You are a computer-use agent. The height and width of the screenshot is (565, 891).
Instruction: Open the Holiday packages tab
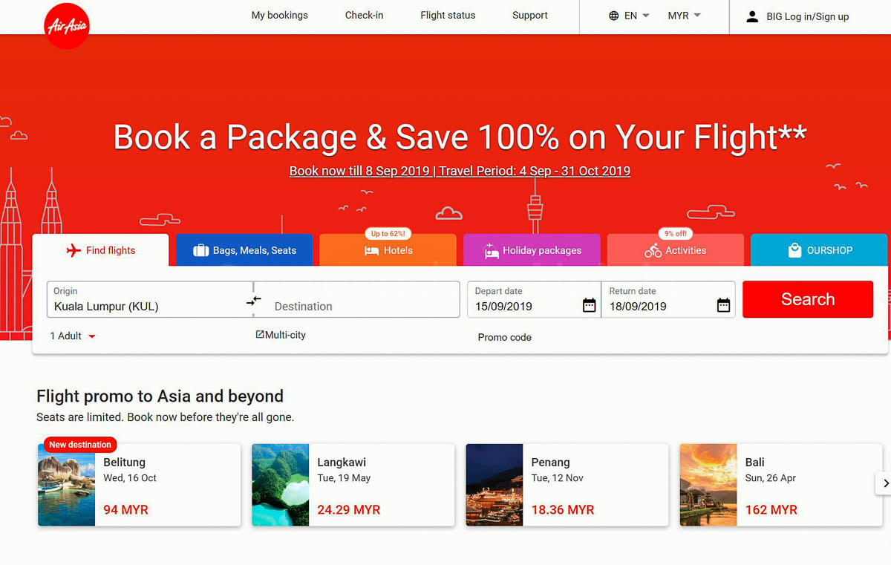(532, 250)
